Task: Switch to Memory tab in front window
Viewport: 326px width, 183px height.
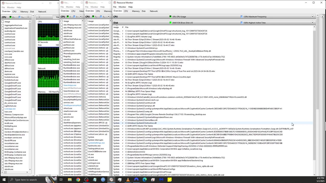Action: pos(136,11)
